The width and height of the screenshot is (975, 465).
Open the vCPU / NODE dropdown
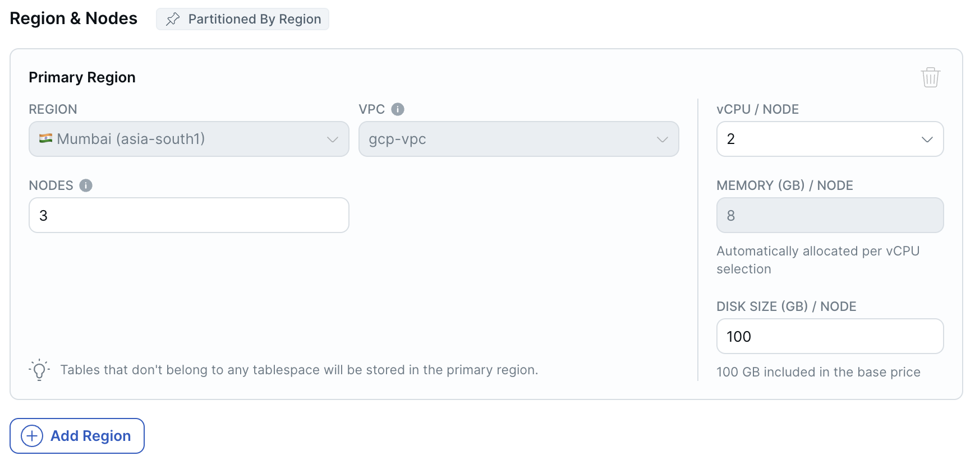[830, 139]
